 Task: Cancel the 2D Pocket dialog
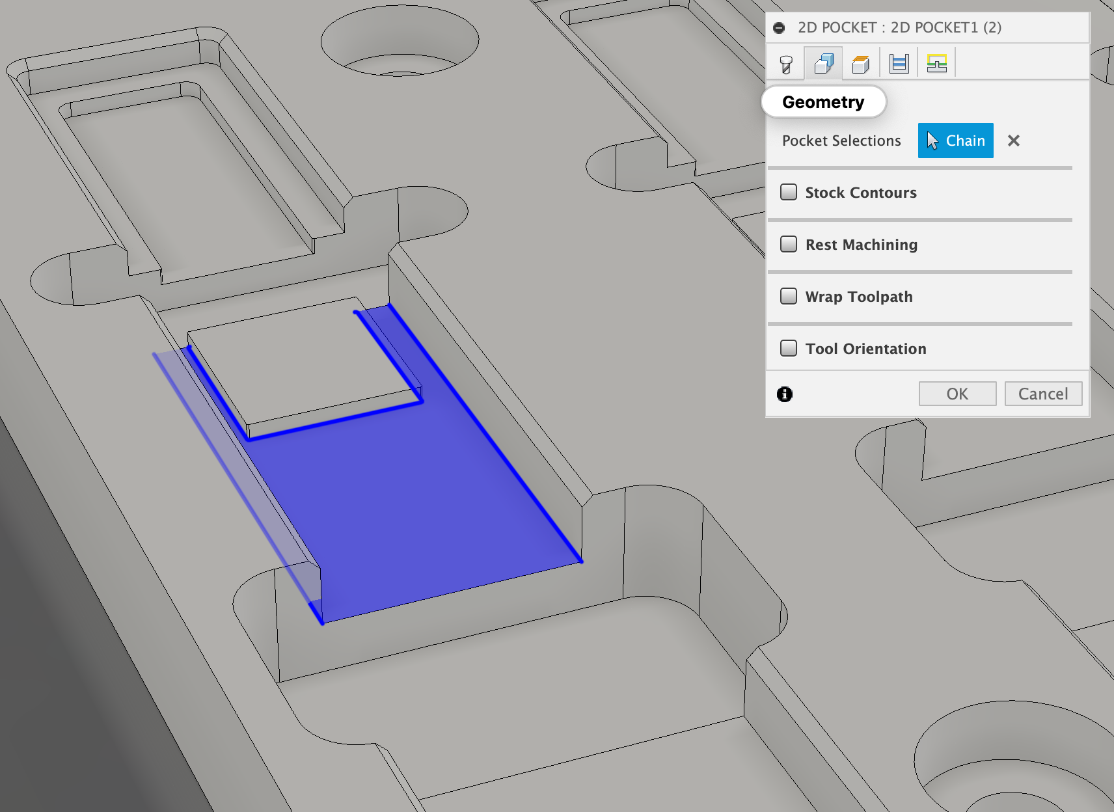point(1043,394)
